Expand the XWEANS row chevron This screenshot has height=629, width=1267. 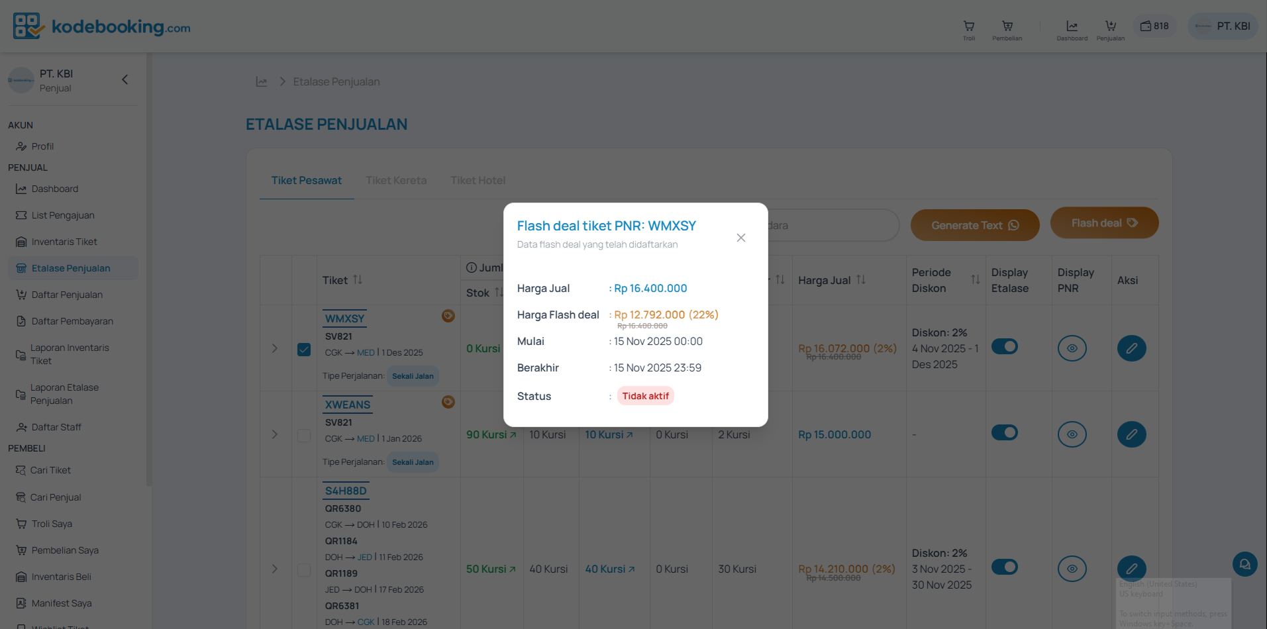point(276,434)
